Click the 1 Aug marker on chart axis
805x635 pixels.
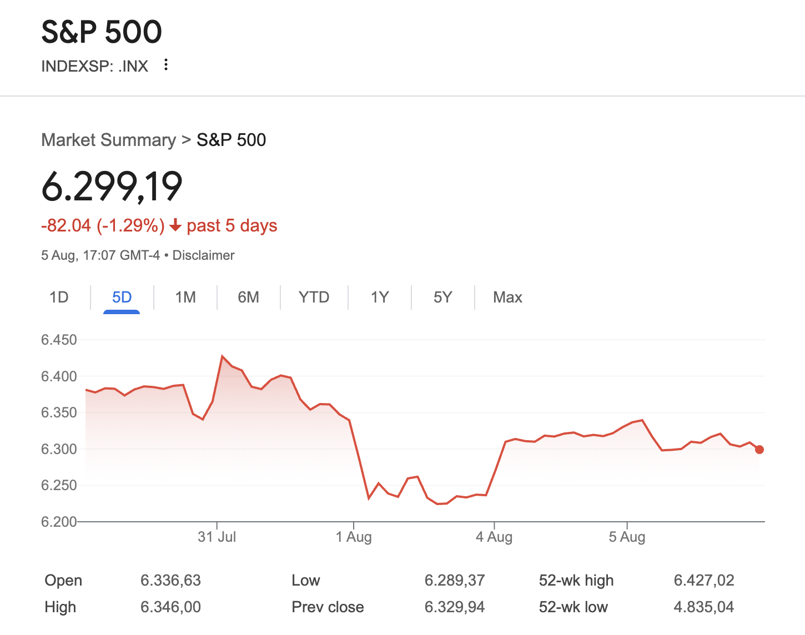[x=354, y=537]
